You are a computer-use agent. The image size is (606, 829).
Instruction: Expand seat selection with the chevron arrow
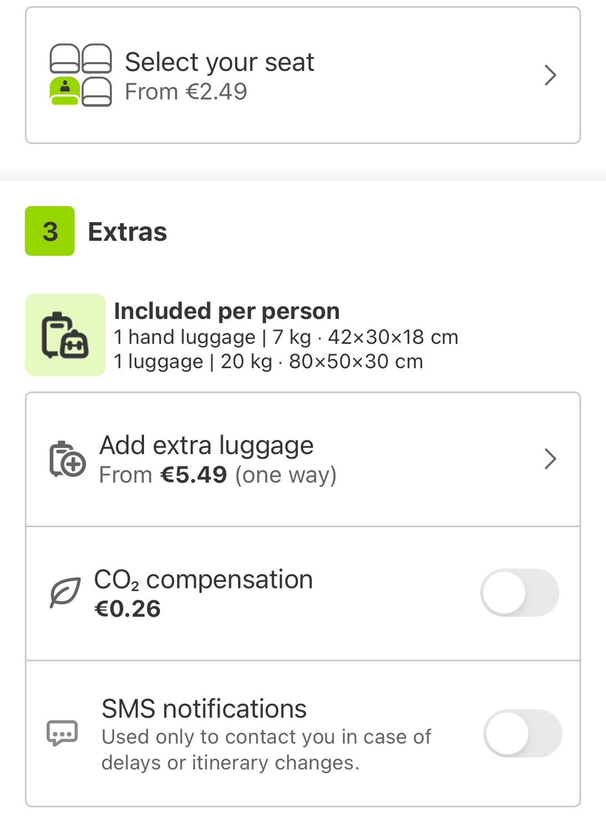coord(549,75)
